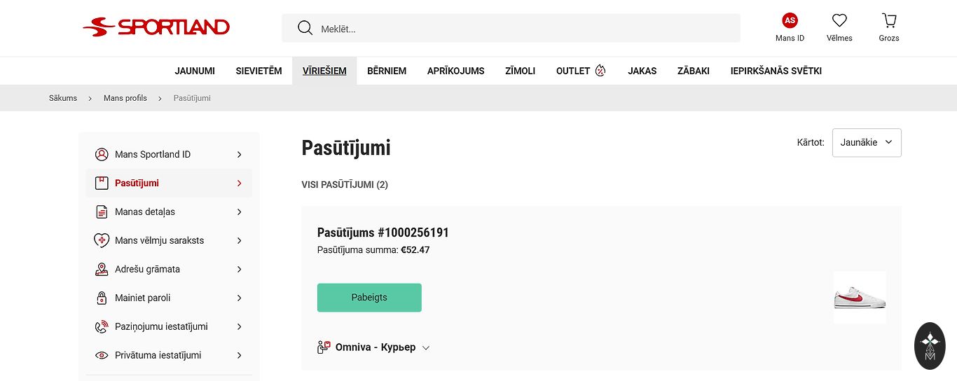Click the floating chat widget icon

coord(930,345)
